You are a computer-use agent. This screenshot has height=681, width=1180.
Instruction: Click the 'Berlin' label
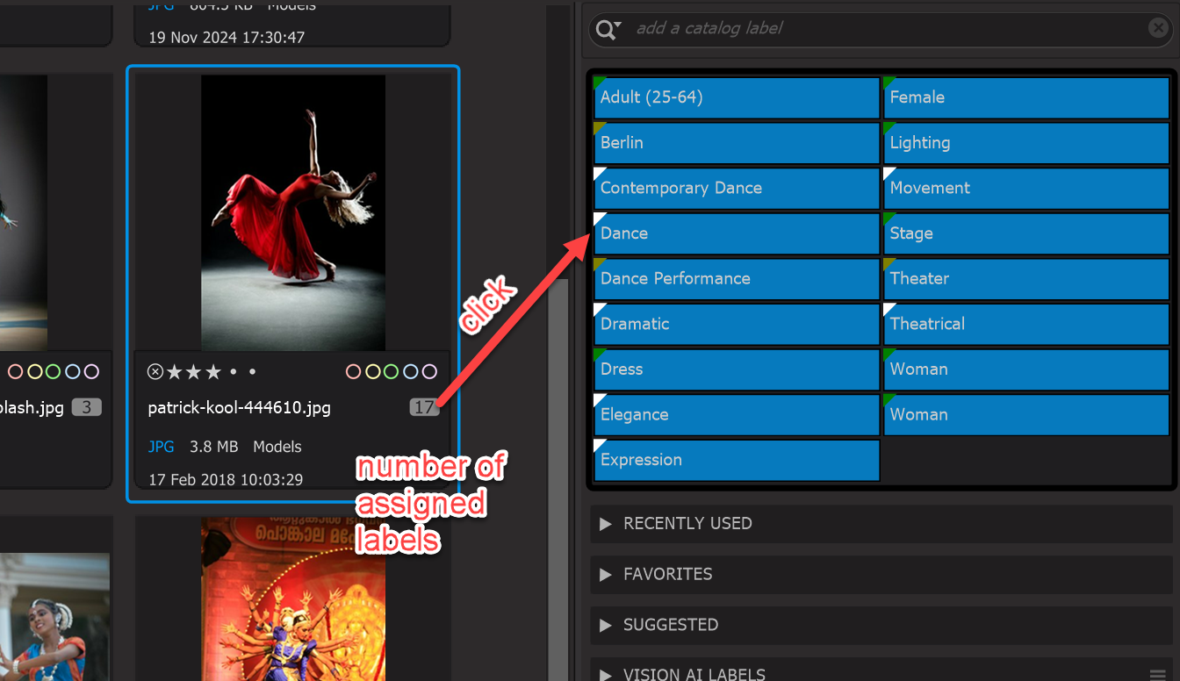(737, 143)
